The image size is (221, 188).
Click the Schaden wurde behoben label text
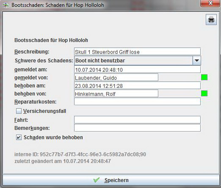pos(53,137)
